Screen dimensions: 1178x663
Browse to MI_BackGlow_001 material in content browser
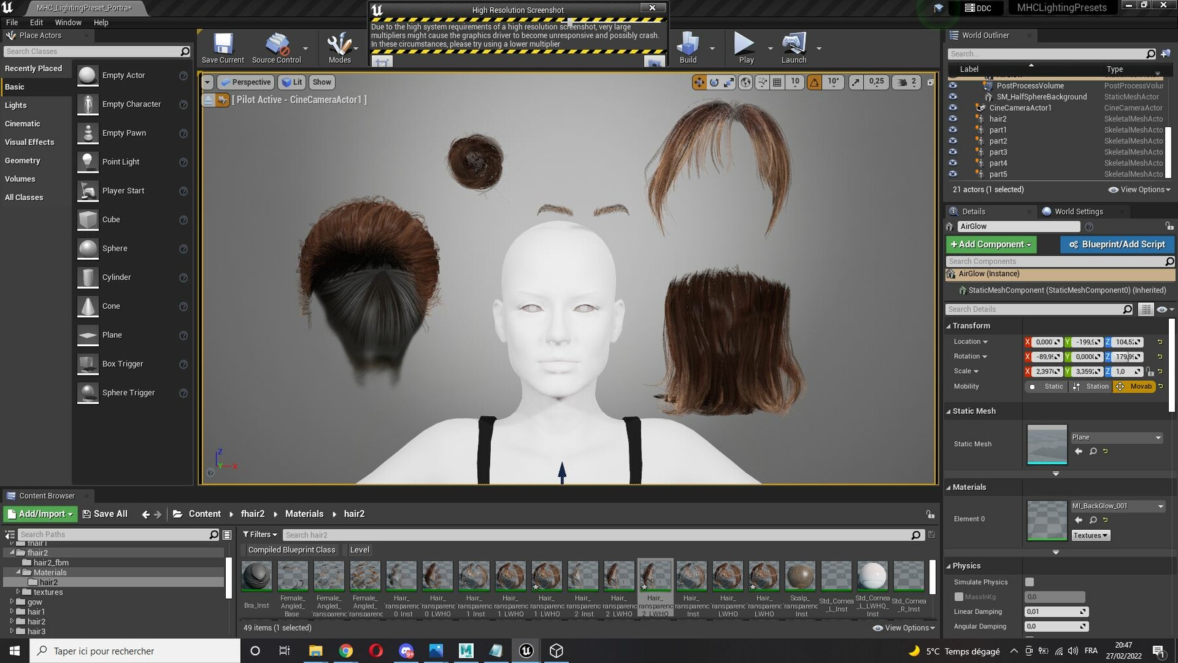click(1092, 520)
